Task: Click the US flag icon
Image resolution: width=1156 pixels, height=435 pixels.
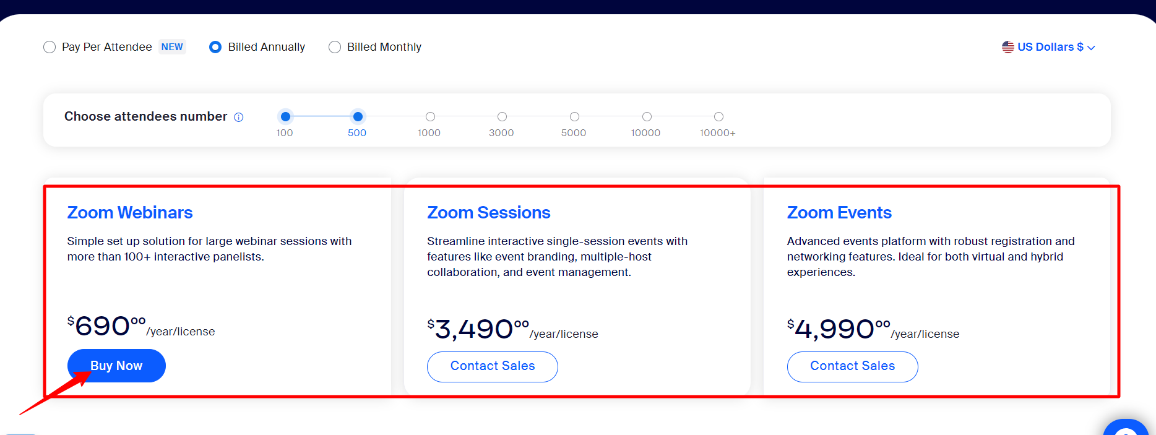Action: point(1008,47)
